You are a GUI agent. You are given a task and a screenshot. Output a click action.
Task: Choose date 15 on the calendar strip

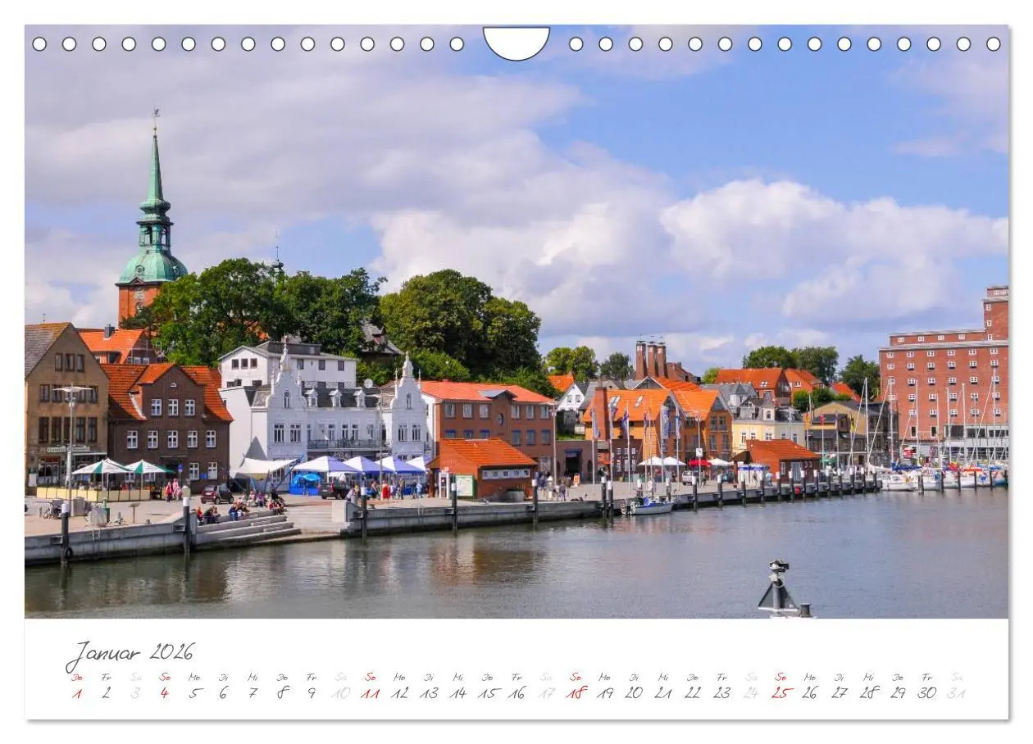pos(488,693)
